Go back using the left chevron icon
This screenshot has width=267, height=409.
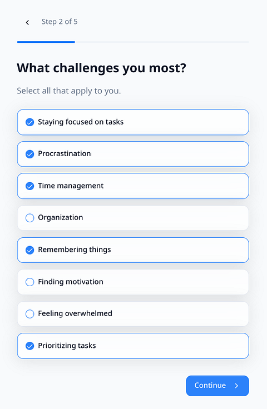coord(27,23)
